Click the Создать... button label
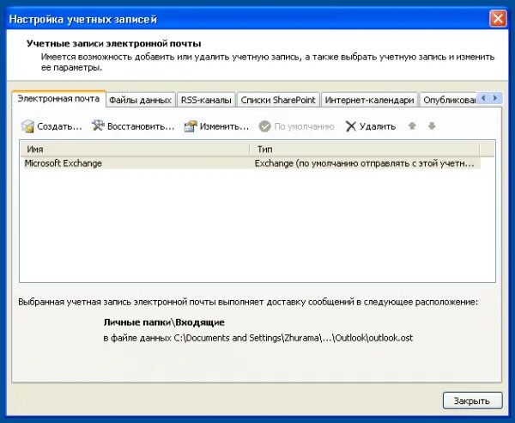The image size is (515, 423). (59, 126)
